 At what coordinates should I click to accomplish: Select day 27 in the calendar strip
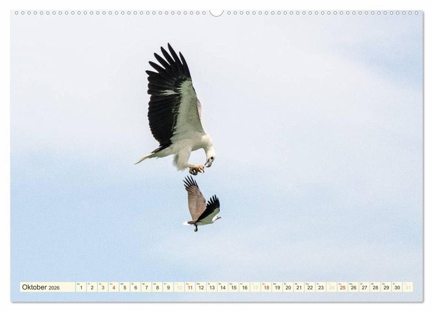(364, 287)
